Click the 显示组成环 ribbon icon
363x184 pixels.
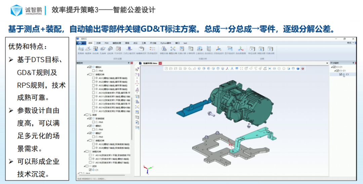230,49
